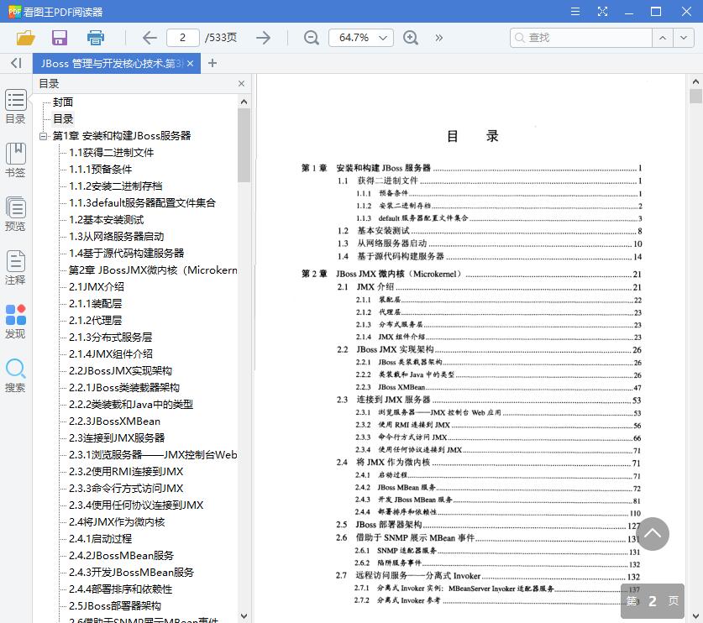This screenshot has width=703, height=623.
Task: Jump to 2.4.1启动过程 outline entry
Action: [x=101, y=539]
